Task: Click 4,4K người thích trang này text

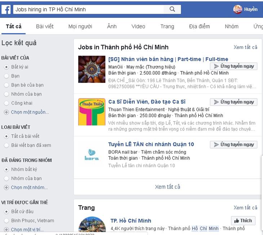Action: point(138,229)
